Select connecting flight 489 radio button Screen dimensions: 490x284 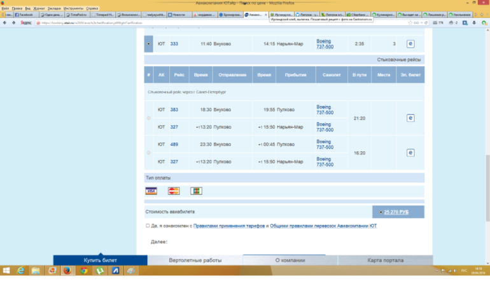click(149, 152)
